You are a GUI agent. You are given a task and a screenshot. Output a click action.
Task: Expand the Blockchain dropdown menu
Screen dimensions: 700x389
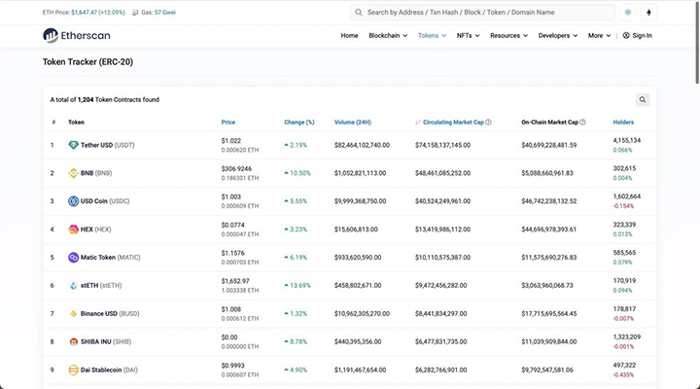388,36
